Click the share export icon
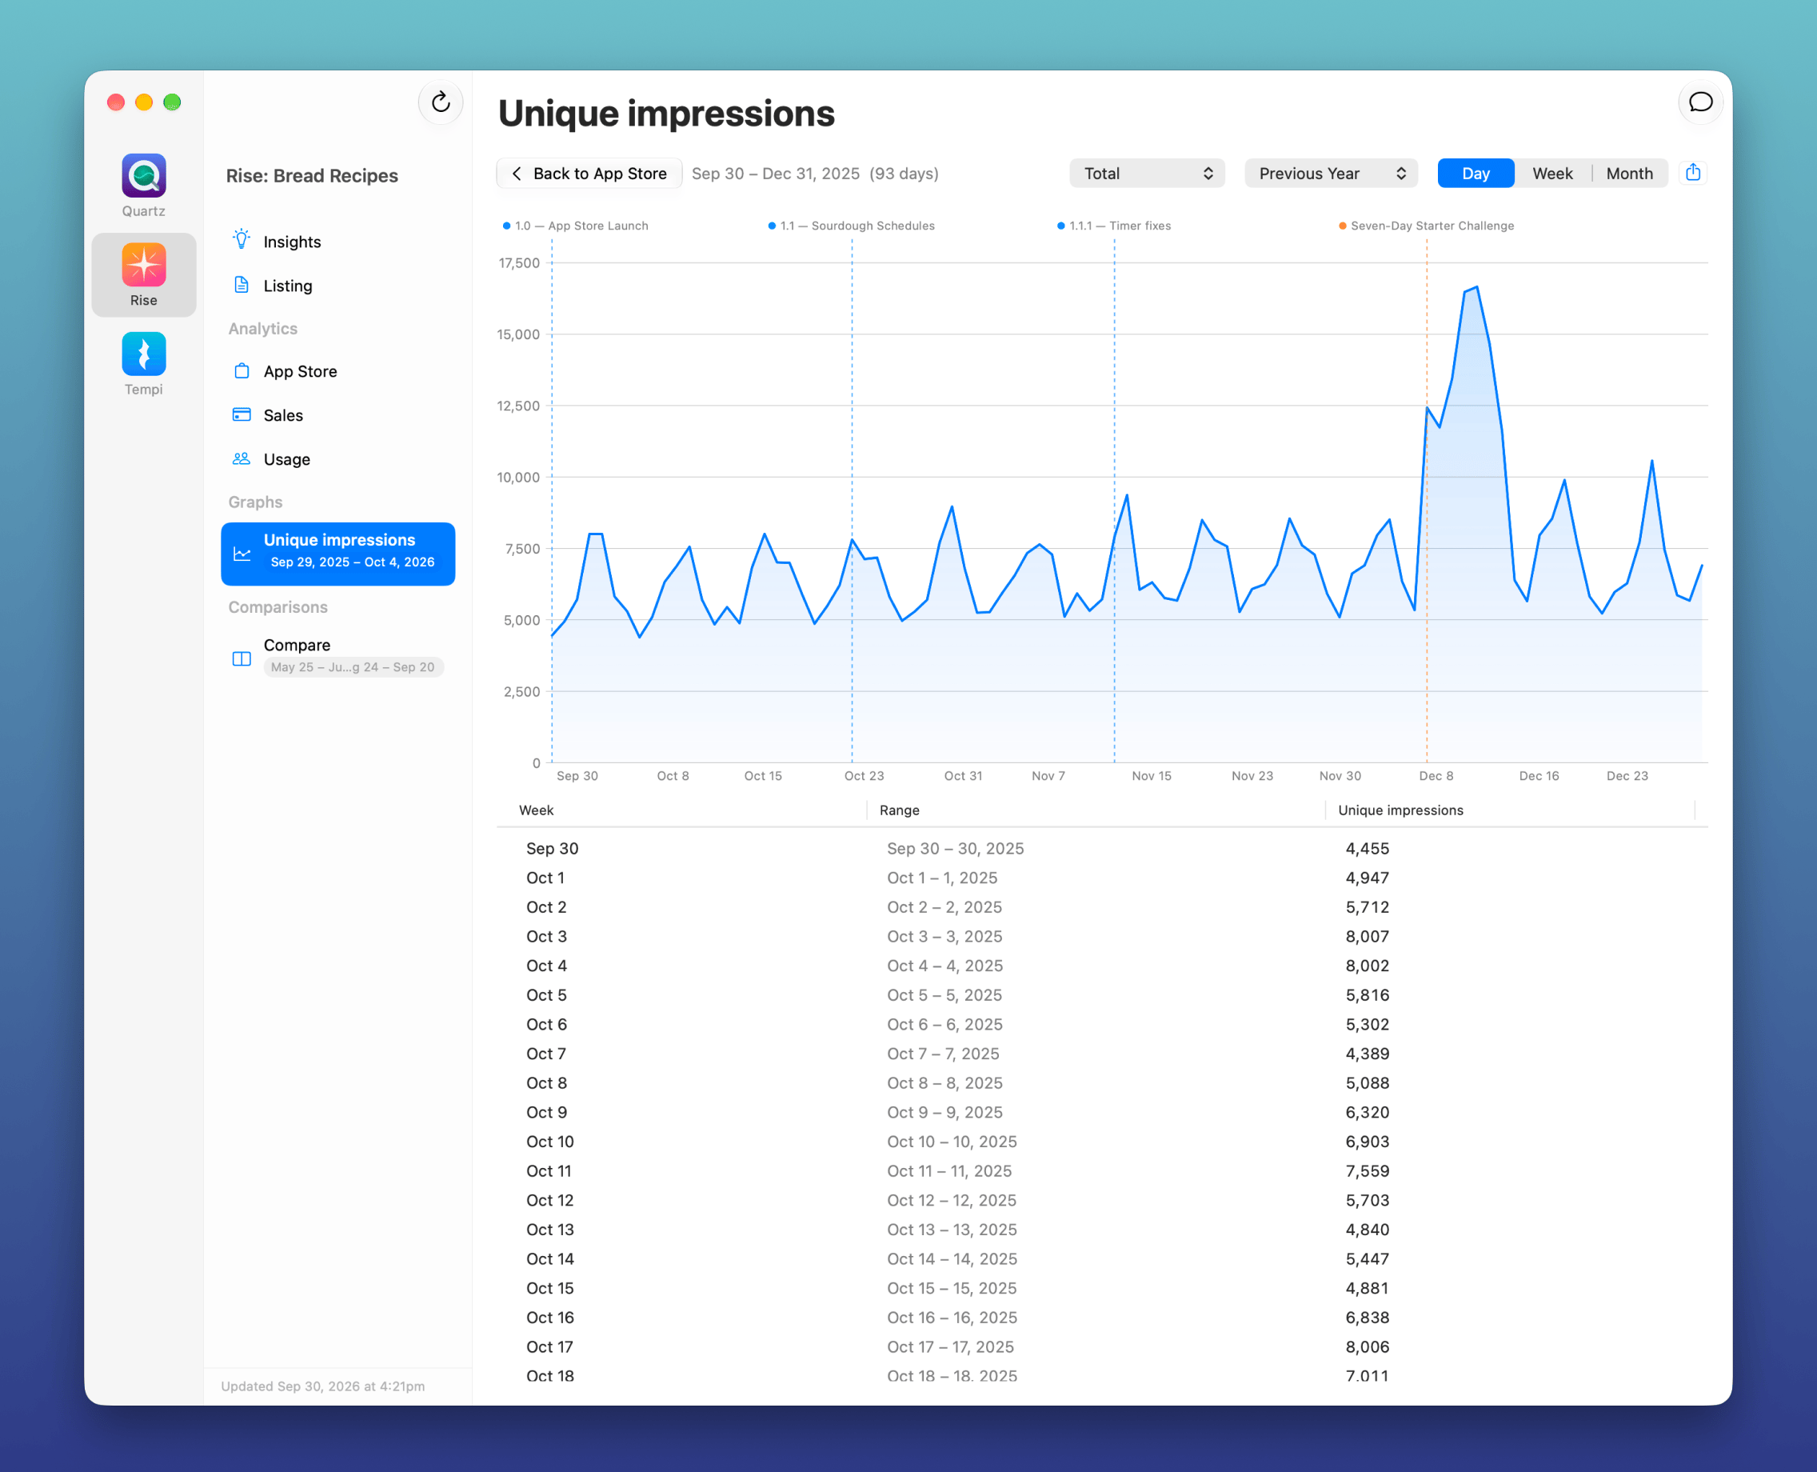The image size is (1817, 1472). [x=1692, y=173]
